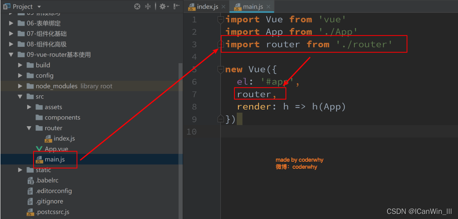
Task: Close the main.js tab
Action: (x=268, y=7)
